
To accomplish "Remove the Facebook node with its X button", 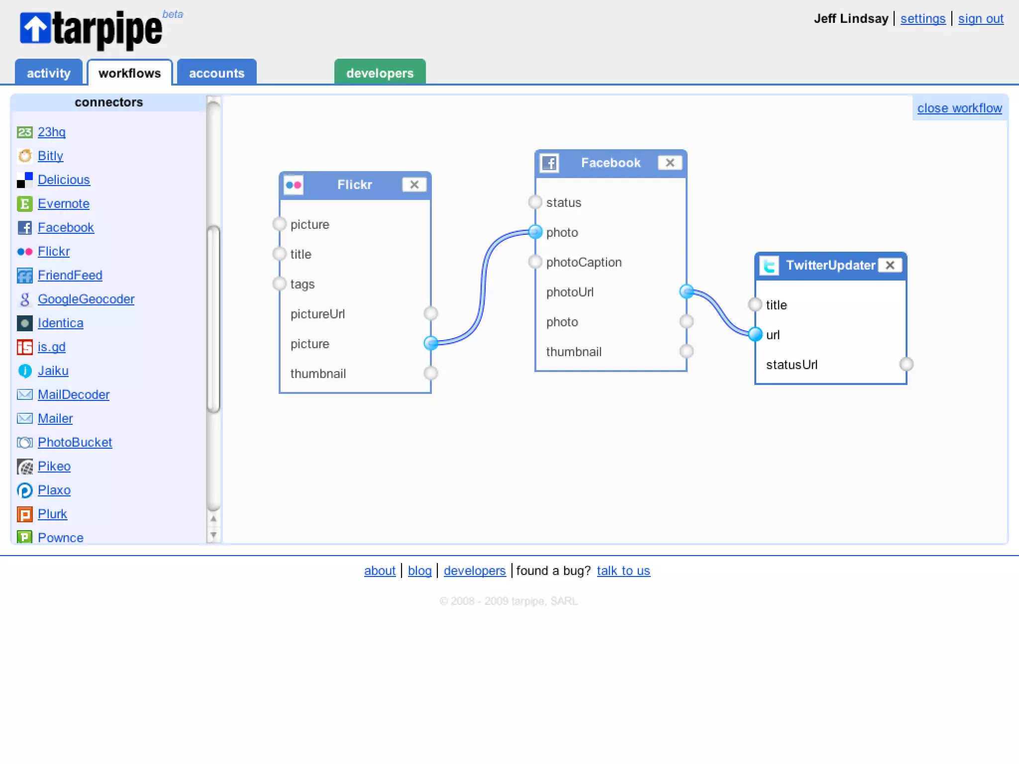I will pyautogui.click(x=670, y=163).
